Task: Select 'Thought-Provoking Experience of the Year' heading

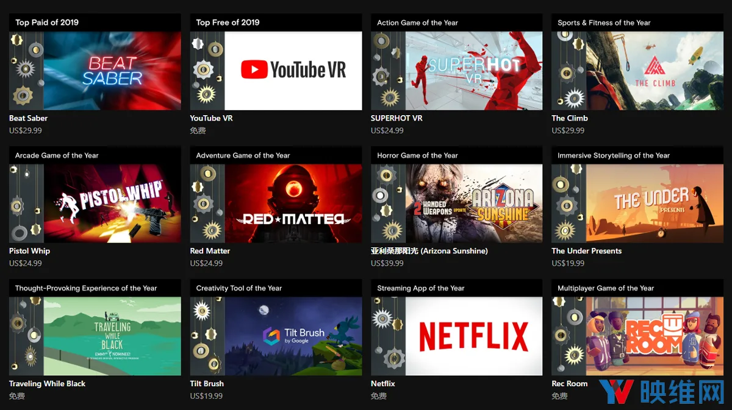Action: click(x=86, y=288)
